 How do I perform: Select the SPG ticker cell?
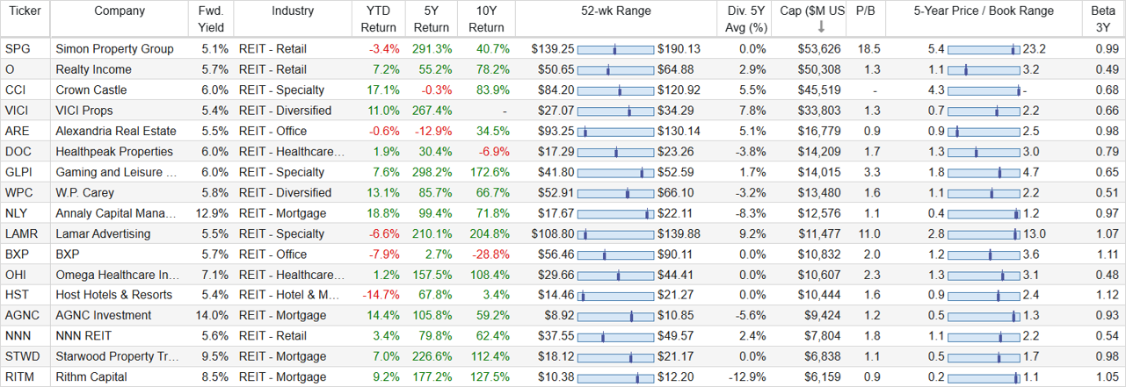(x=25, y=48)
